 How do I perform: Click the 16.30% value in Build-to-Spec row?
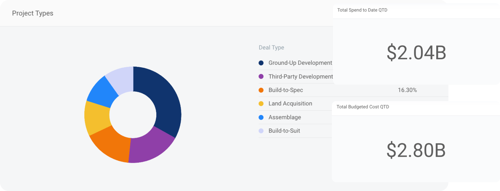click(407, 90)
